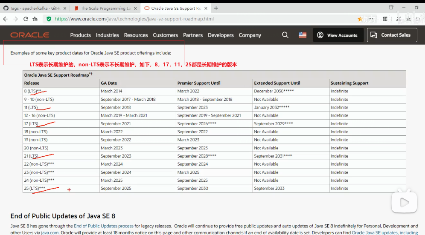Click the 20 (non-LTS) release cell
Screen dimensions: 425x235
tap(61, 148)
